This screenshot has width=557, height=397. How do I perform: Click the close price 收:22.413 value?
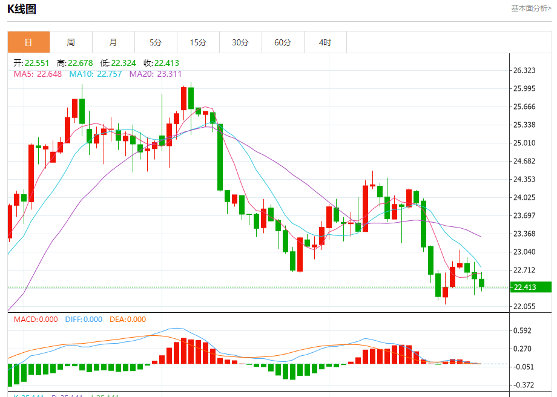click(161, 63)
